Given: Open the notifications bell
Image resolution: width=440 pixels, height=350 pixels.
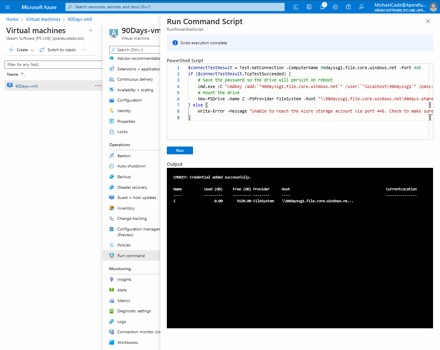Looking at the screenshot, I should [322, 7].
